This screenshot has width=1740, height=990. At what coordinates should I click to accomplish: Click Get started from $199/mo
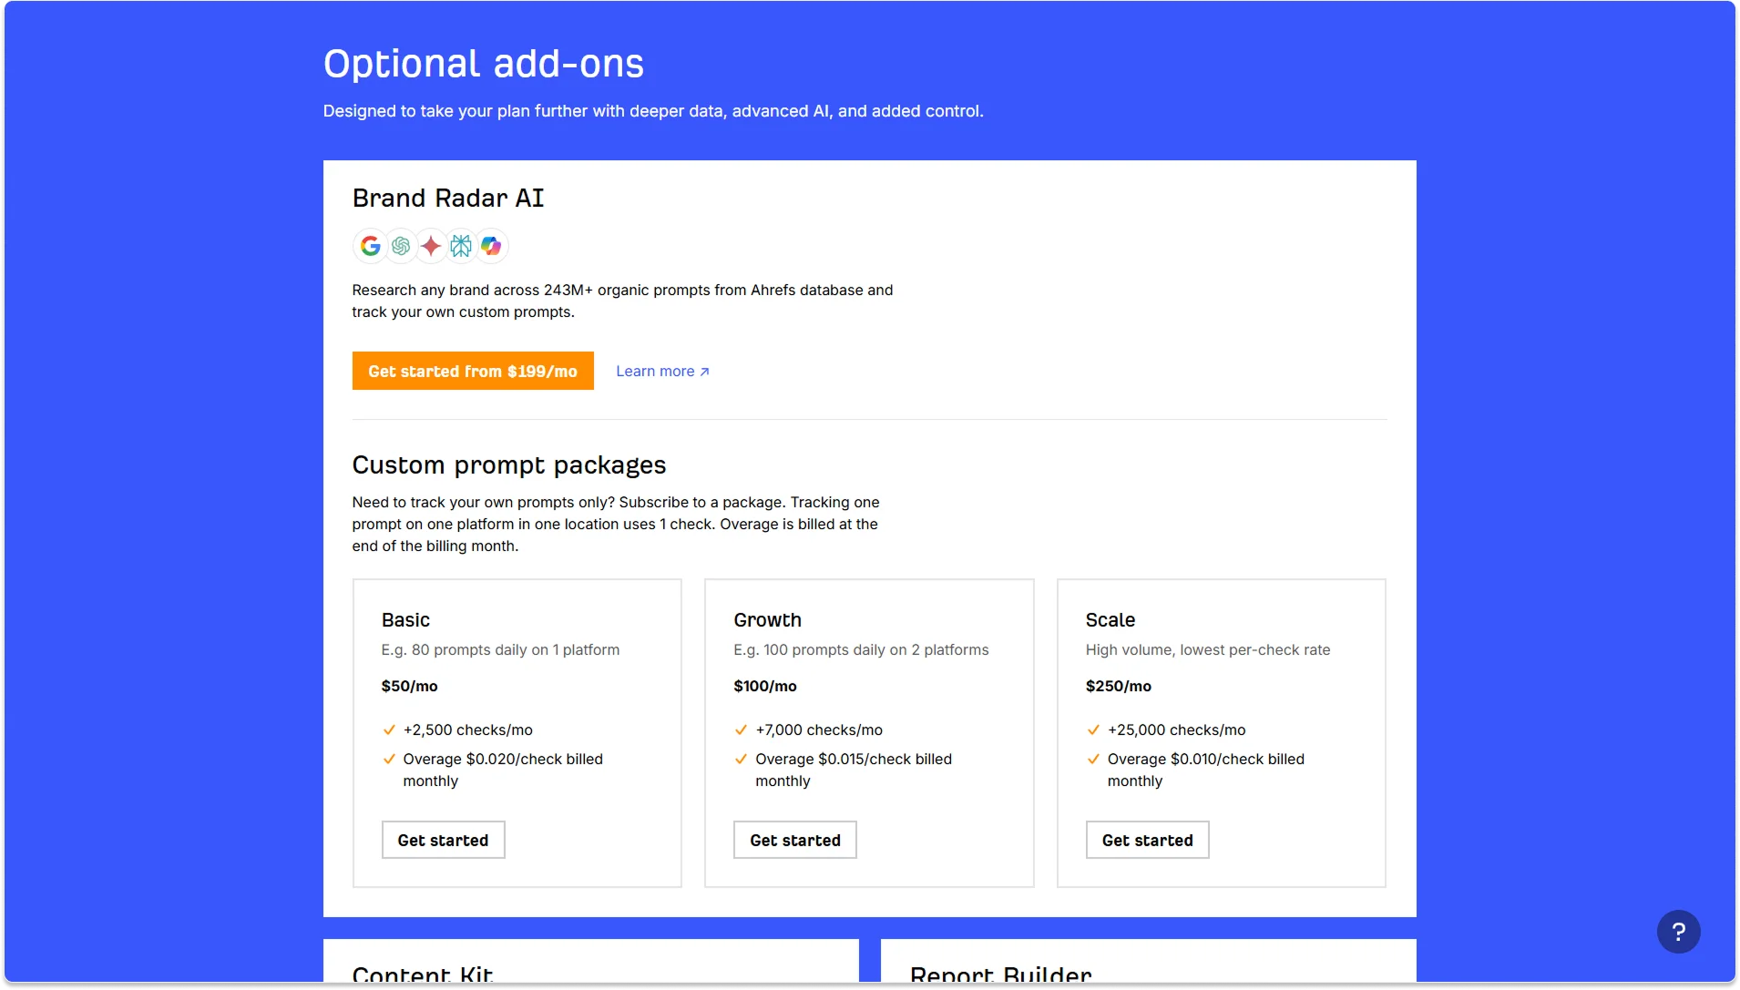point(473,371)
